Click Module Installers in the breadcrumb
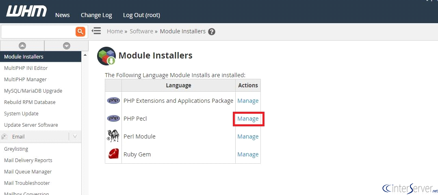This screenshot has width=438, height=195. [x=183, y=31]
